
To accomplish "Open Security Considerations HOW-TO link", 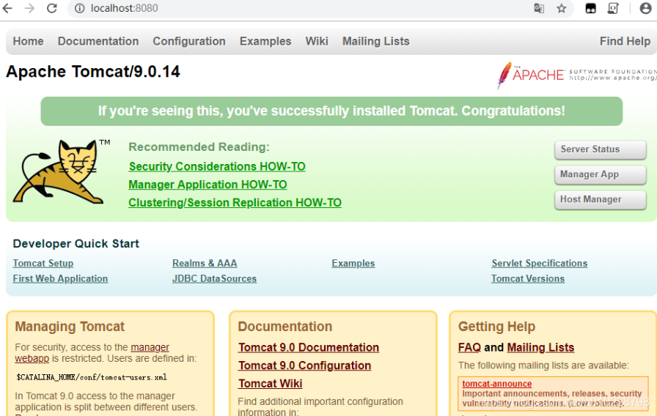I will (x=217, y=166).
